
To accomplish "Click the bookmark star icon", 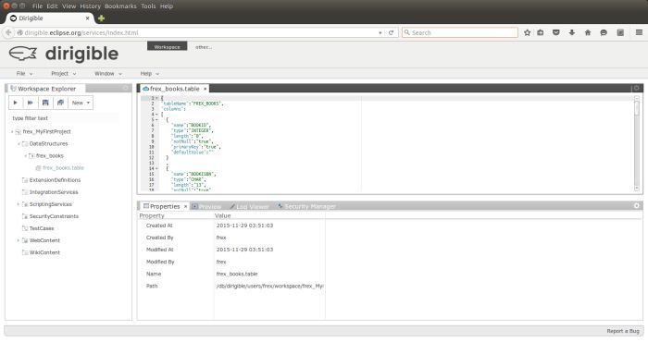I will coord(528,32).
